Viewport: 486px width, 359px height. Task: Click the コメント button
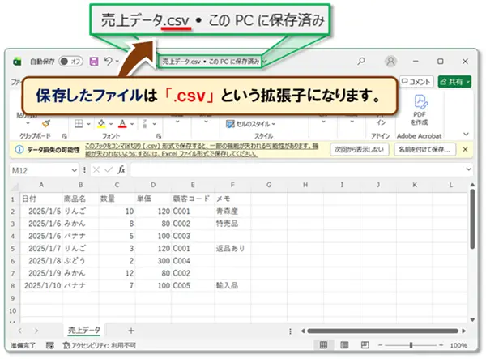pos(416,82)
